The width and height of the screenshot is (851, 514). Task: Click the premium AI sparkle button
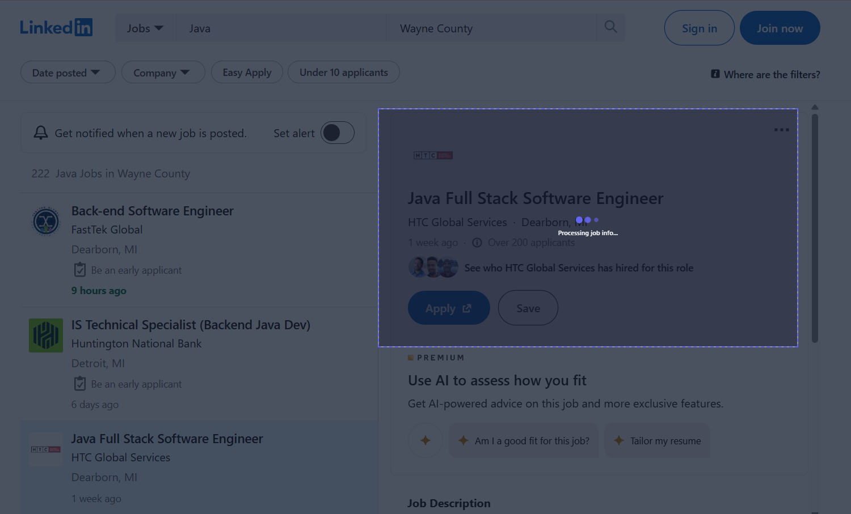pos(425,440)
